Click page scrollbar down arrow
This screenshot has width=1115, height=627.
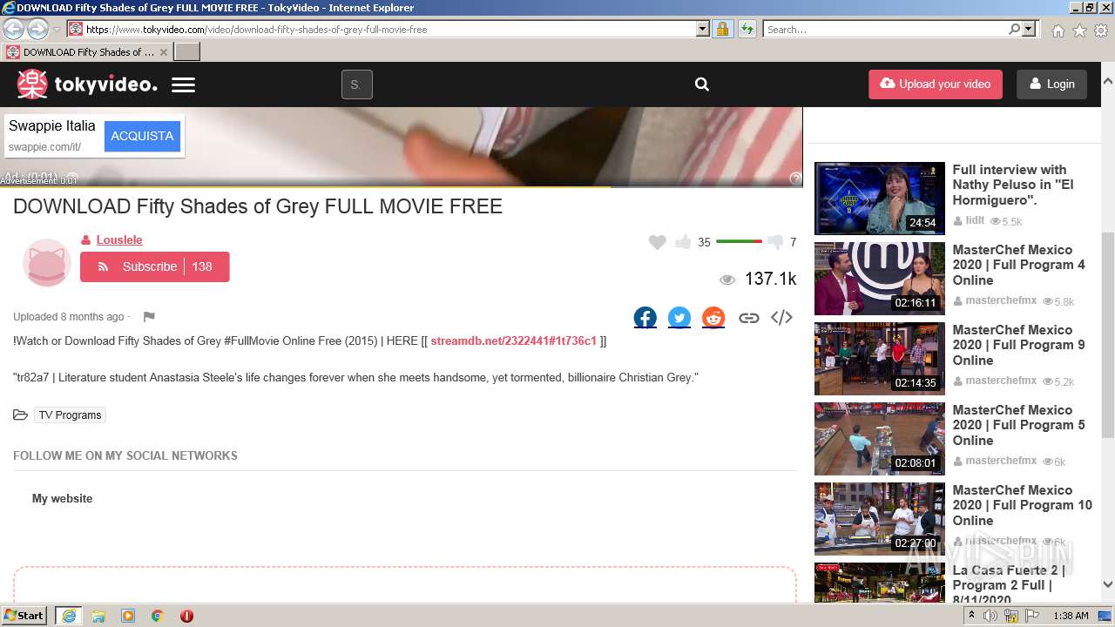coord(1108,584)
